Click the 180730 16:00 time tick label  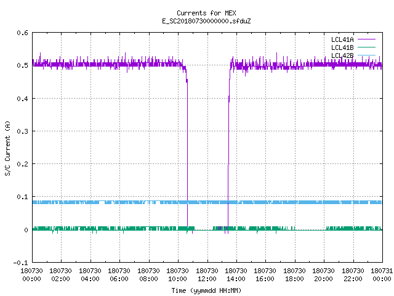point(265,275)
